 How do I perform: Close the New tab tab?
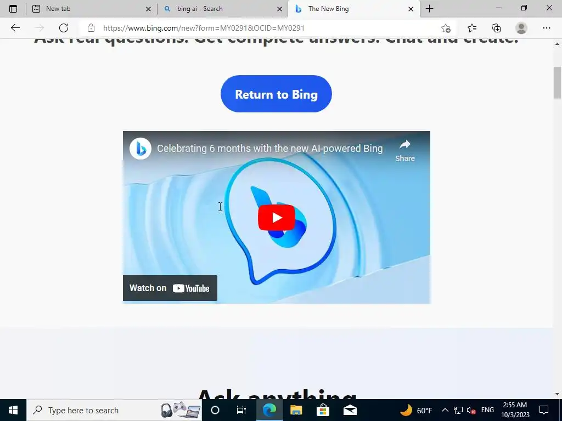pos(148,9)
